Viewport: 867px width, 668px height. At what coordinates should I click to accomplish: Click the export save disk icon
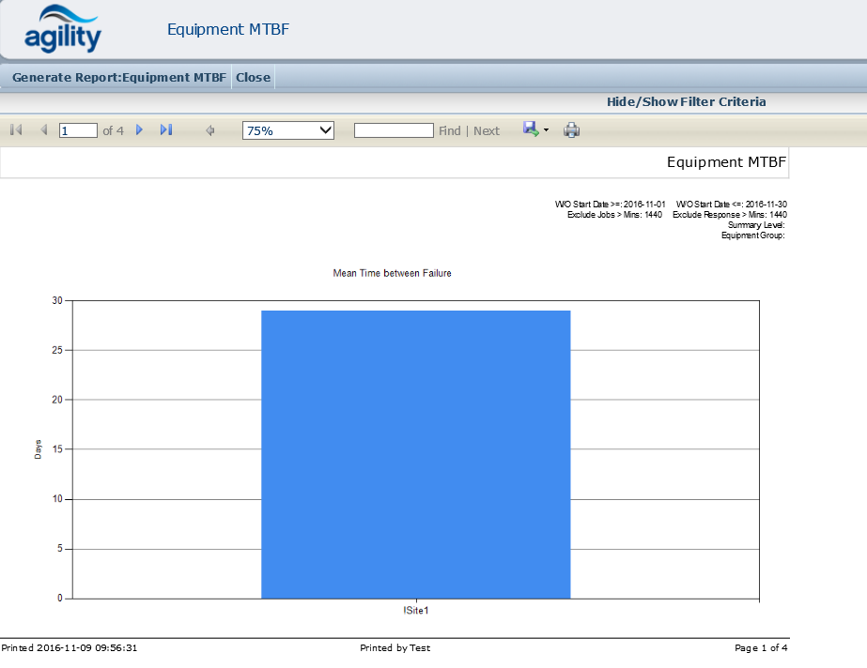[531, 129]
